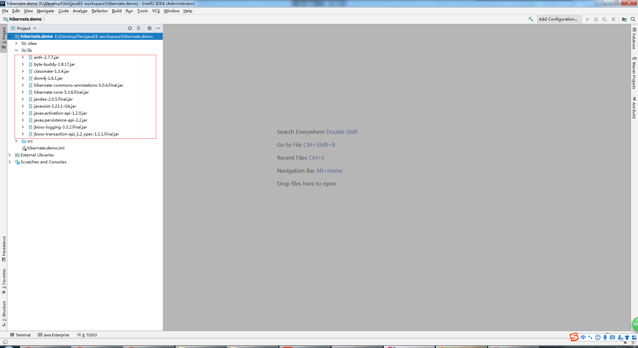Expand the .idea folder
This screenshot has height=348, width=638.
(16, 43)
